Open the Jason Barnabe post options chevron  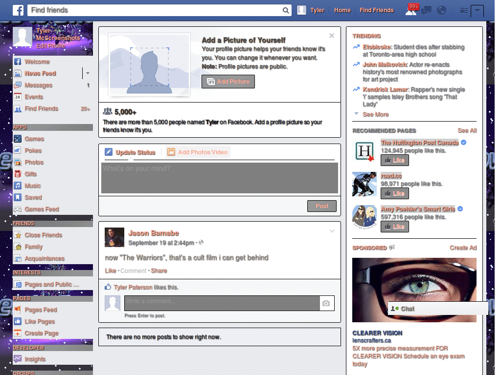tap(332, 231)
